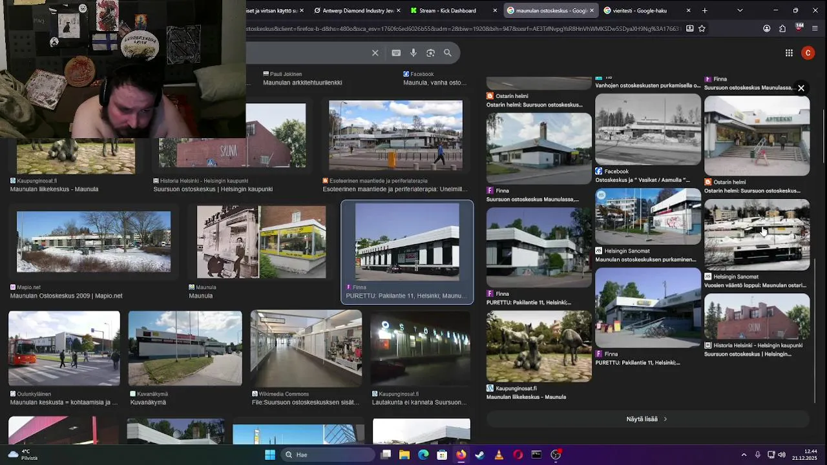Image resolution: width=827 pixels, height=465 pixels.
Task: Open the Kuvanäkymä building thumbnail
Action: pos(185,348)
